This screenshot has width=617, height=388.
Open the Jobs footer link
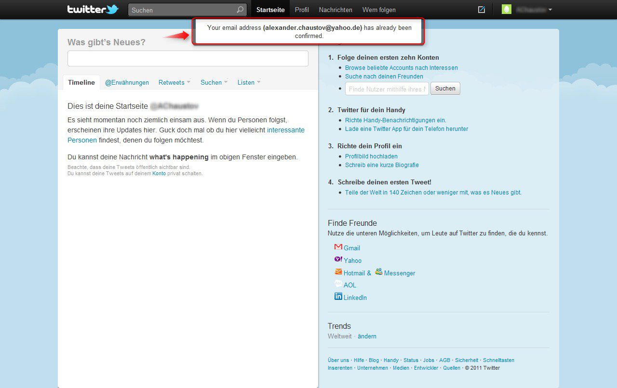429,360
